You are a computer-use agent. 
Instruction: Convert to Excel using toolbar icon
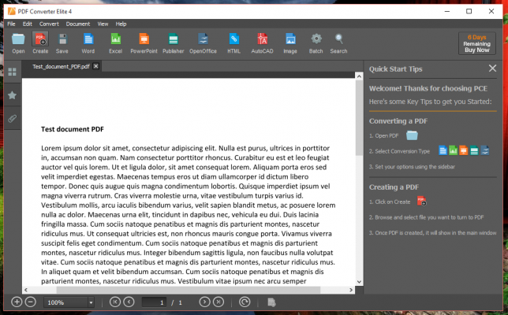(115, 43)
